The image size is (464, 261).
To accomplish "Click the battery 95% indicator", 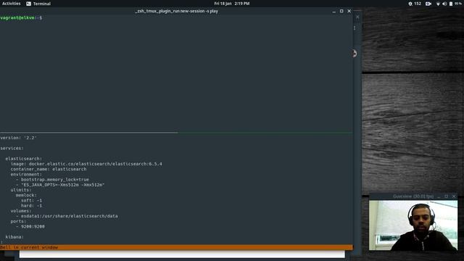I will [455, 4].
